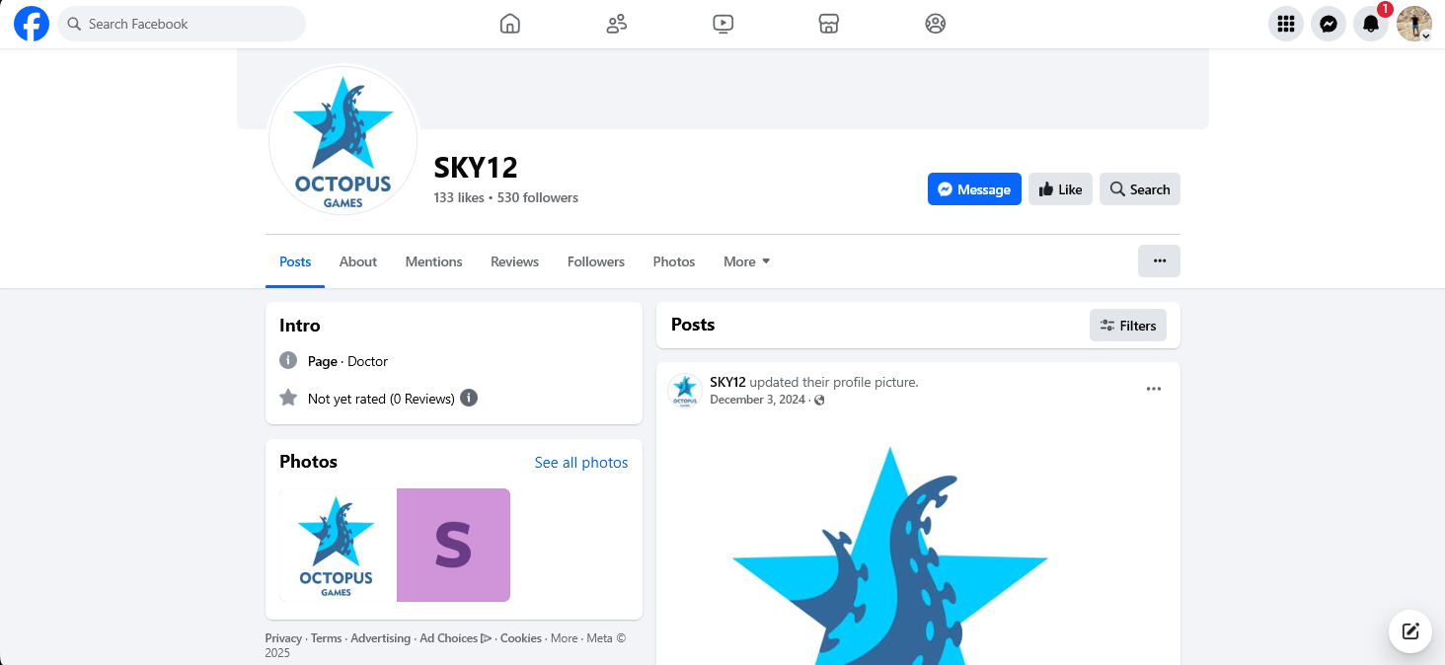Click the 133 likes text
1445x665 pixels.
tap(459, 197)
